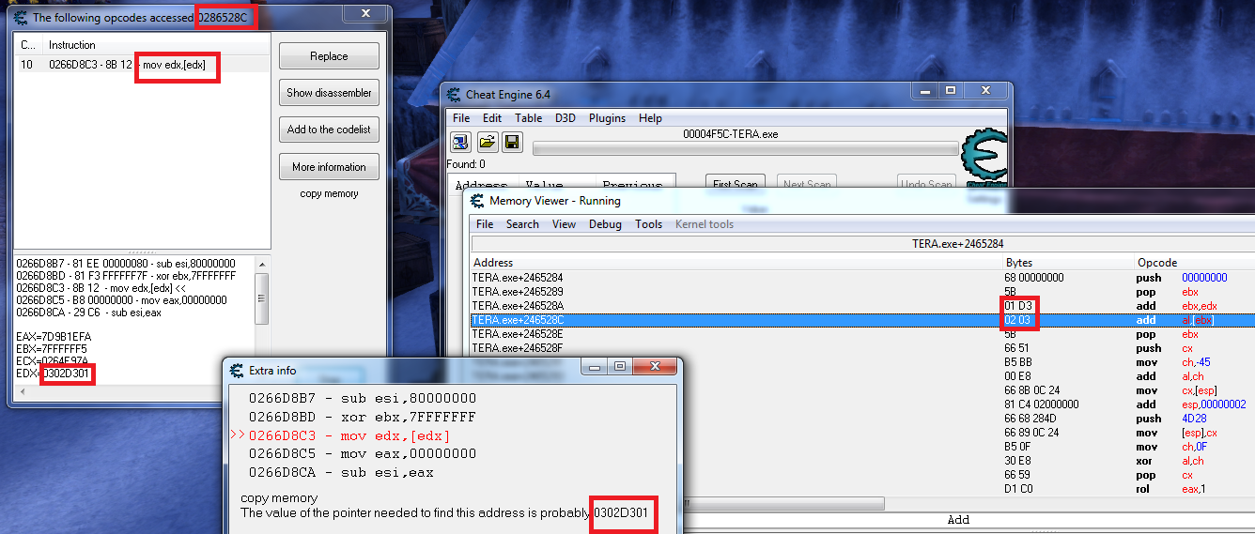Select disassembly row TERA.exe+2465289
This screenshot has height=534, width=1255.
(x=862, y=292)
